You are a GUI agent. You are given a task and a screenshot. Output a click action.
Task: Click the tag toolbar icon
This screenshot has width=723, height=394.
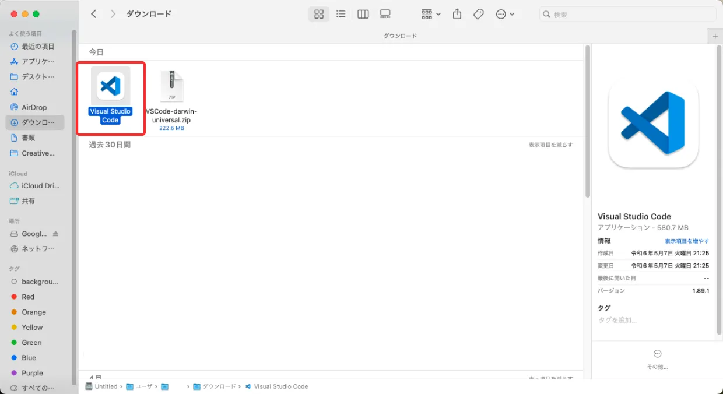pyautogui.click(x=479, y=14)
